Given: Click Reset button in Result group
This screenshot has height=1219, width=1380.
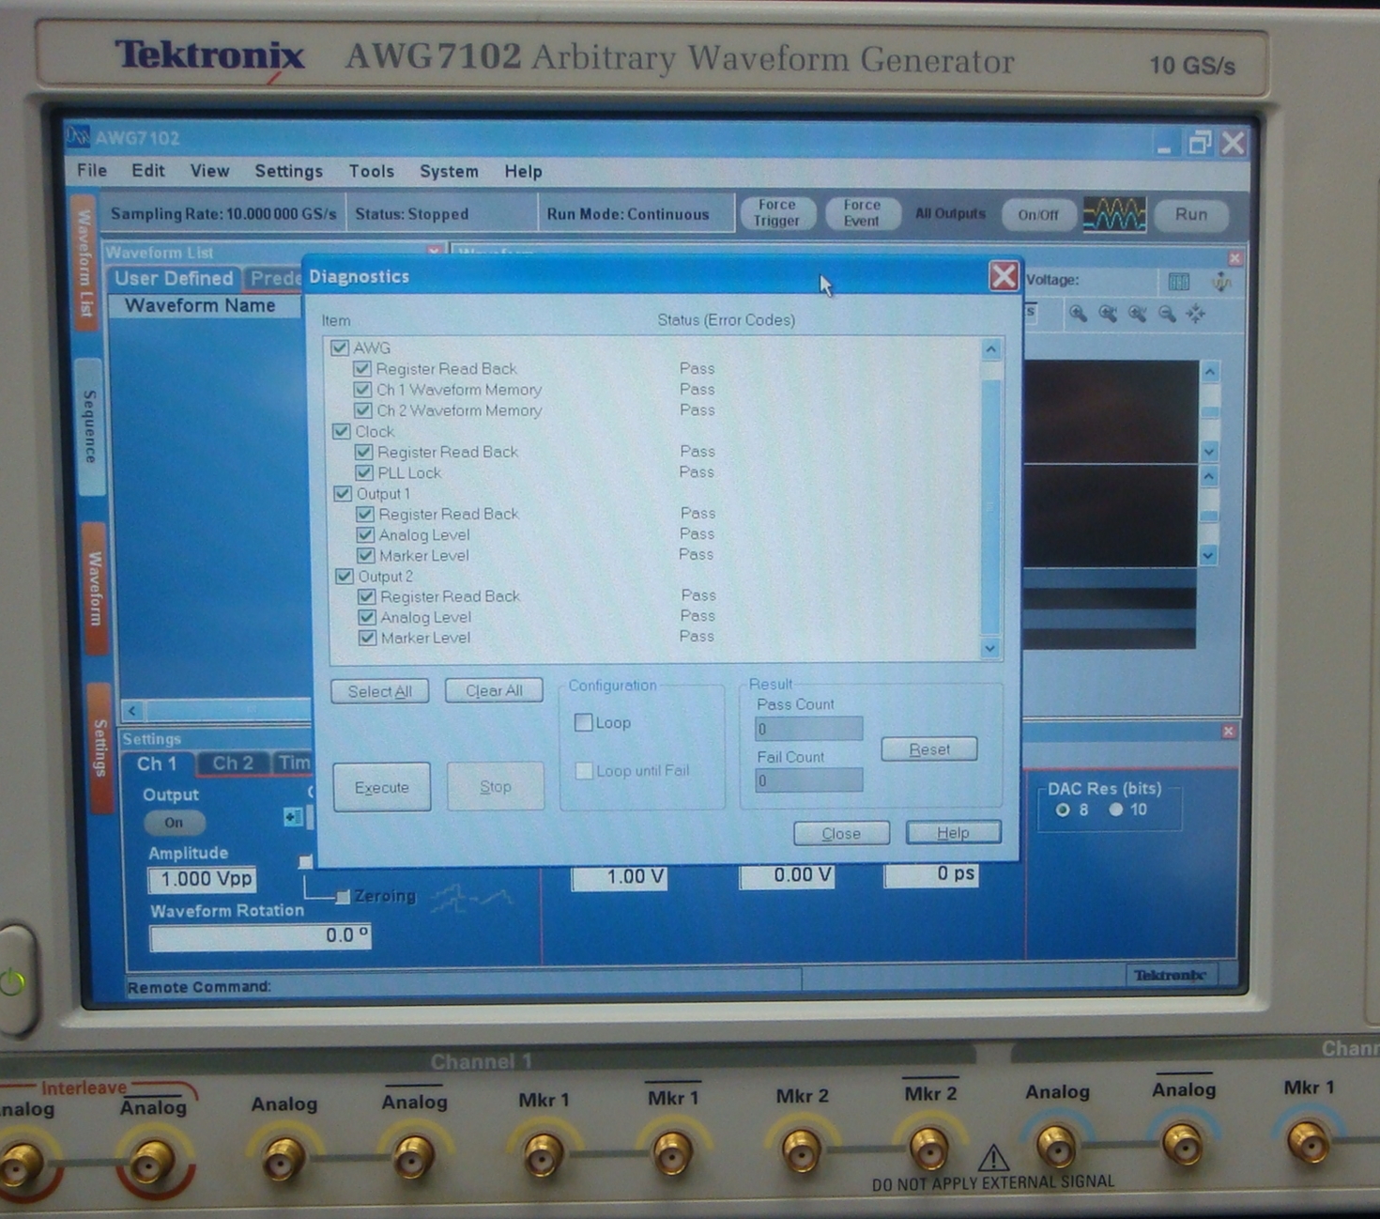Looking at the screenshot, I should [x=929, y=748].
